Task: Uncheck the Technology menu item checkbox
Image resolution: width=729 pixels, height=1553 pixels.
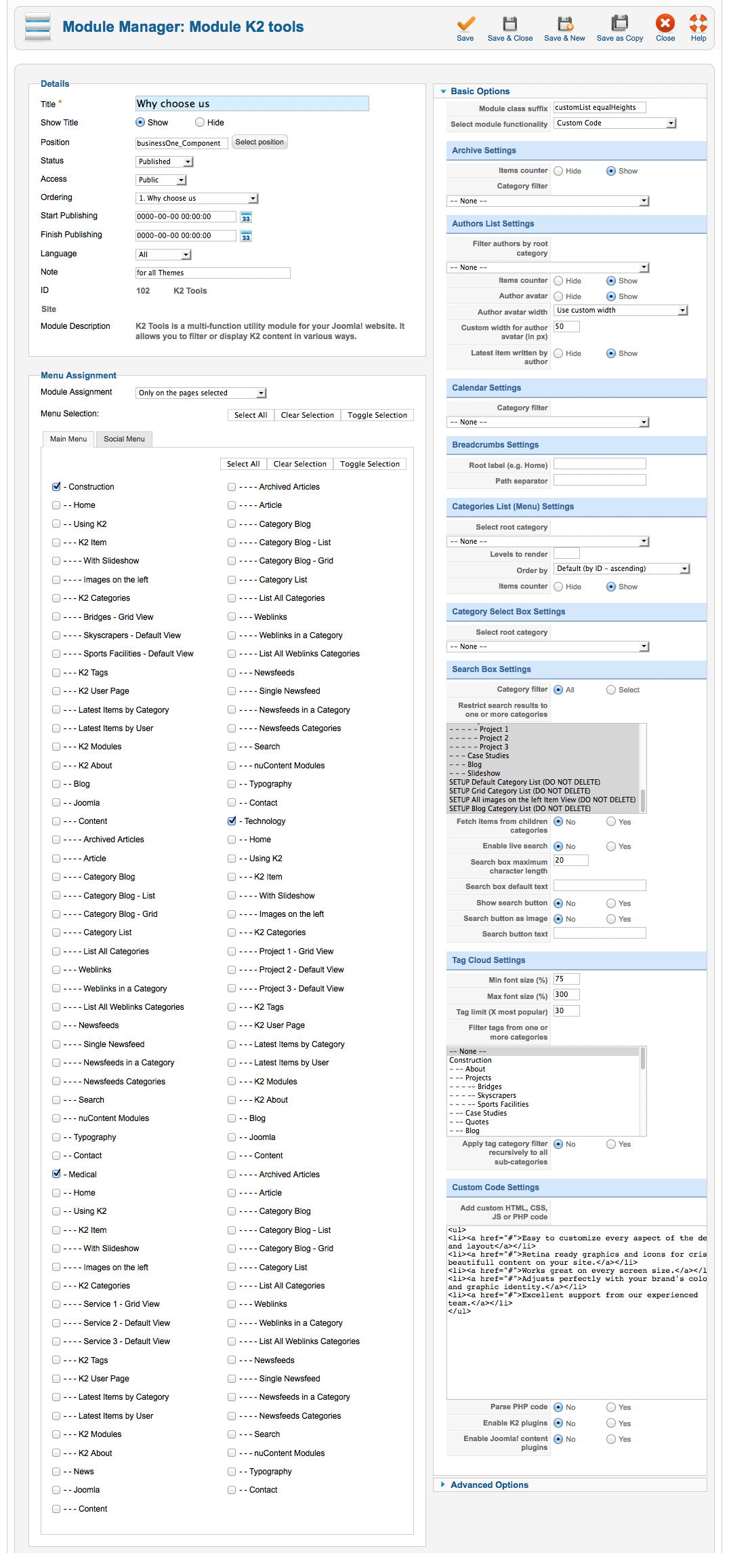Action: pos(232,821)
